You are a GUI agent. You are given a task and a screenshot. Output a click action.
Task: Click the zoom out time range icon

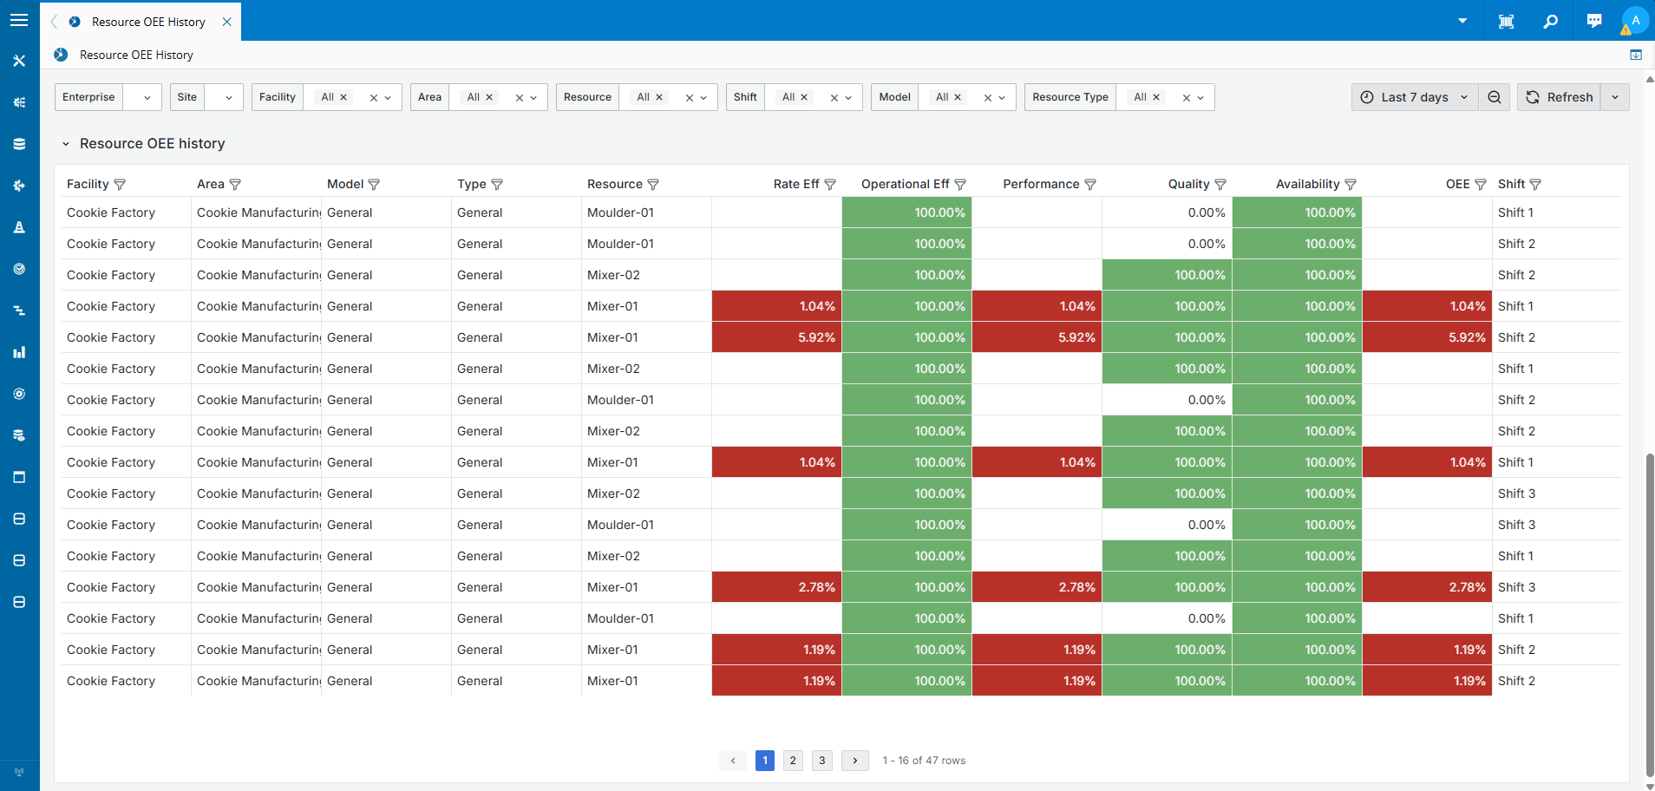[x=1495, y=97]
